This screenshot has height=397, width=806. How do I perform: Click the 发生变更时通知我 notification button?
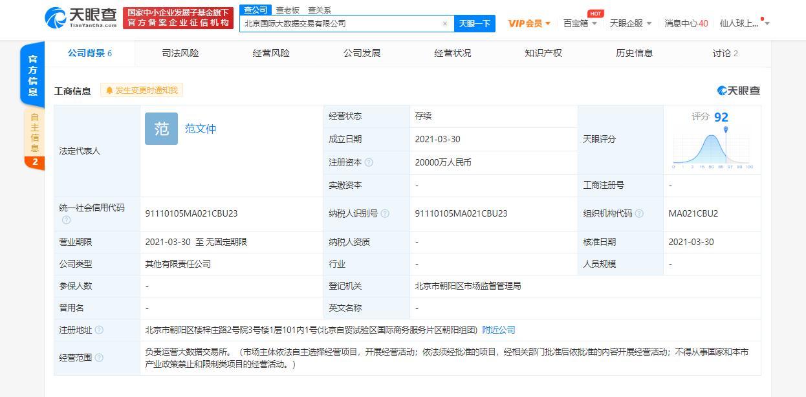(x=142, y=91)
